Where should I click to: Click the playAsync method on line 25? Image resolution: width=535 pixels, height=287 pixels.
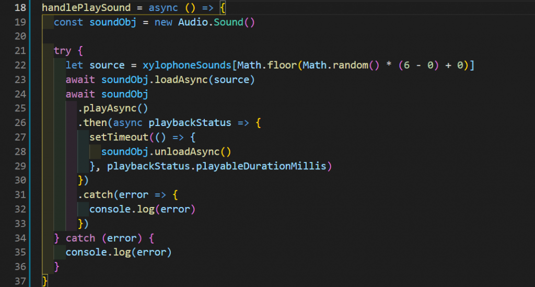110,109
